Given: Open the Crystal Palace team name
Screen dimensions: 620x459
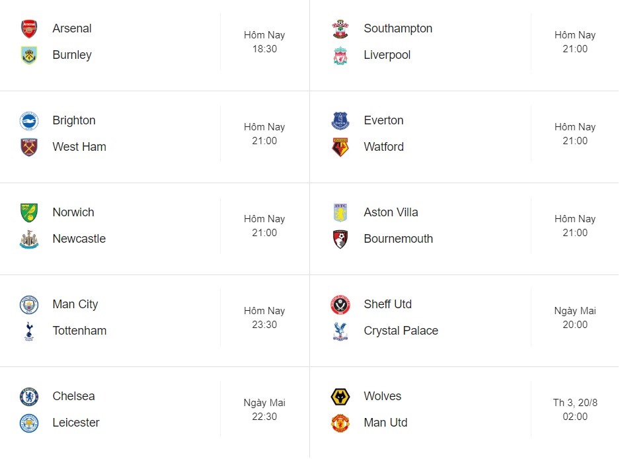Looking at the screenshot, I should pyautogui.click(x=401, y=331).
